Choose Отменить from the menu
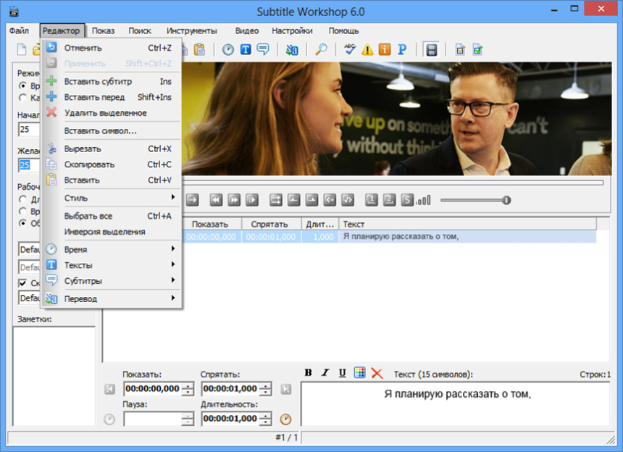 112,48
